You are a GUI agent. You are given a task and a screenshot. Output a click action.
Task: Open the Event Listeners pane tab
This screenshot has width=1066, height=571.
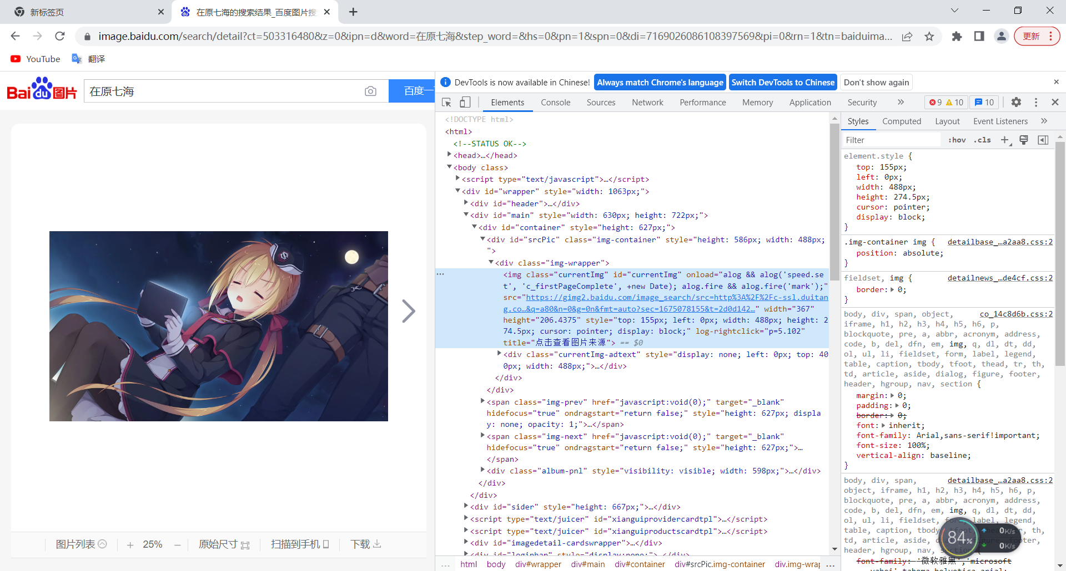click(1000, 121)
